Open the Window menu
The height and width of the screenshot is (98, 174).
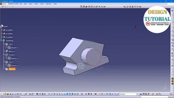click(x=49, y=4)
